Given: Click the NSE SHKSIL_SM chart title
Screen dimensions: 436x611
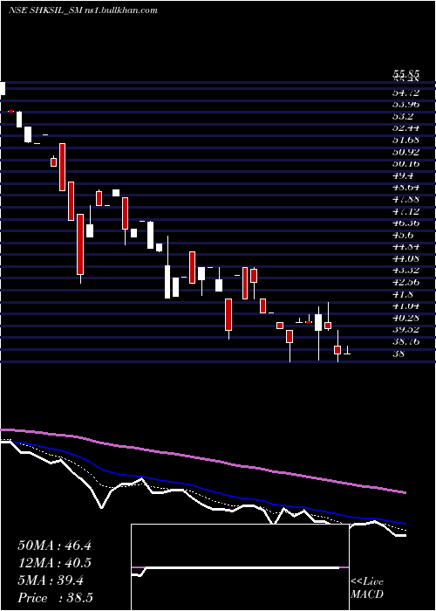Looking at the screenshot, I should pos(83,10).
